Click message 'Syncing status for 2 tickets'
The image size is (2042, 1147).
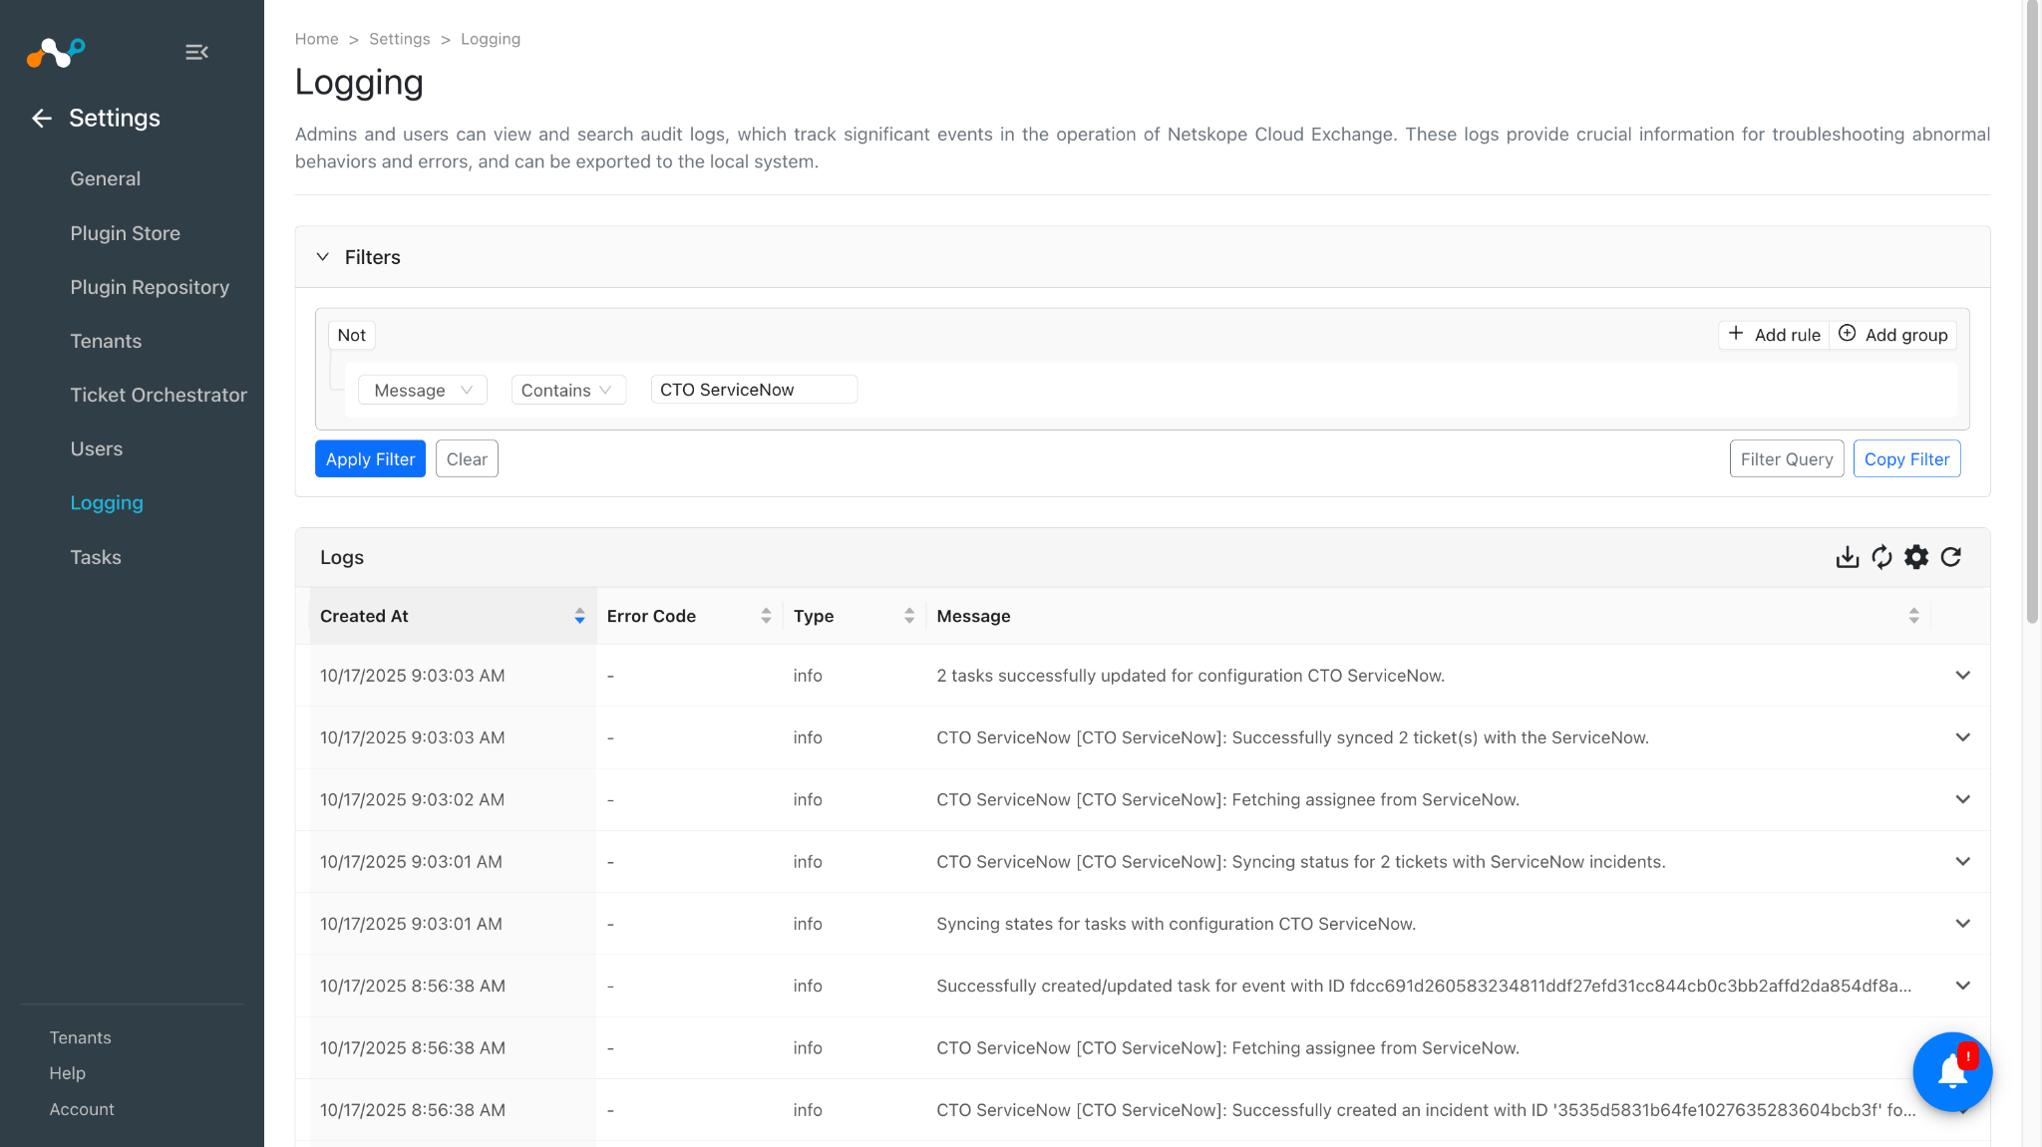(x=1301, y=862)
